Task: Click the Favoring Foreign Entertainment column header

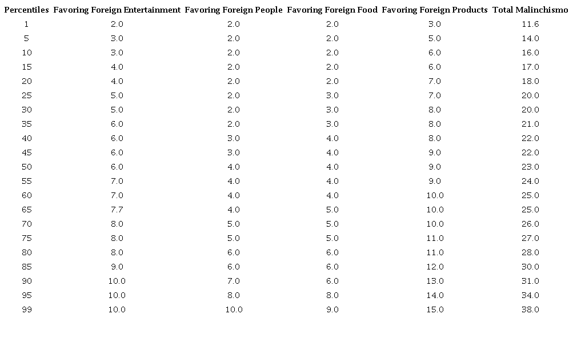Action: pos(117,10)
